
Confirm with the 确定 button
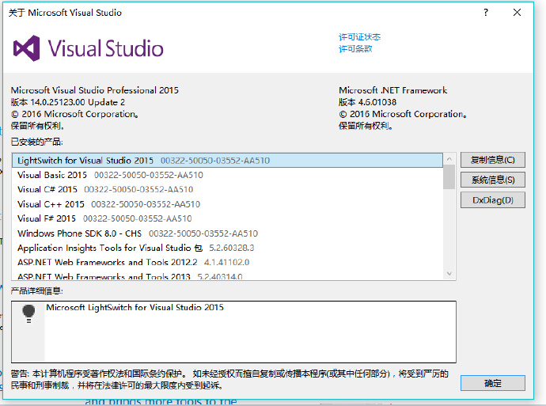(x=492, y=383)
